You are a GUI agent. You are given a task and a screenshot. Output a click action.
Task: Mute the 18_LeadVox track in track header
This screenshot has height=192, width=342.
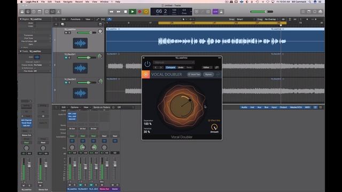pos(66,33)
